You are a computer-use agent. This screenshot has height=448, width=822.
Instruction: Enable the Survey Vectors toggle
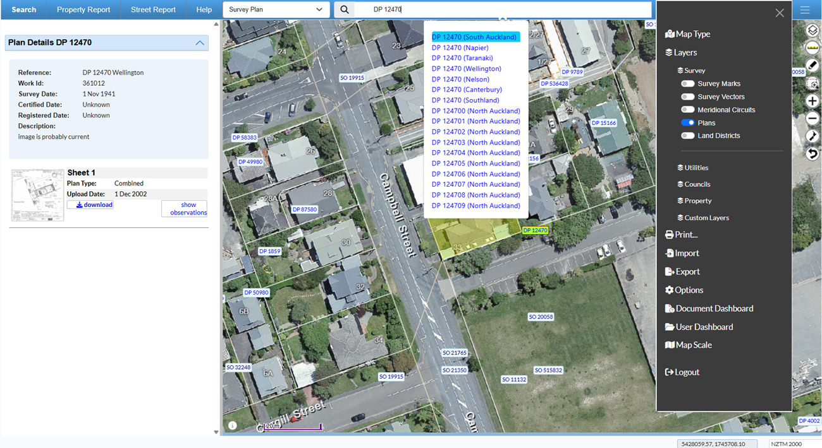click(x=687, y=97)
